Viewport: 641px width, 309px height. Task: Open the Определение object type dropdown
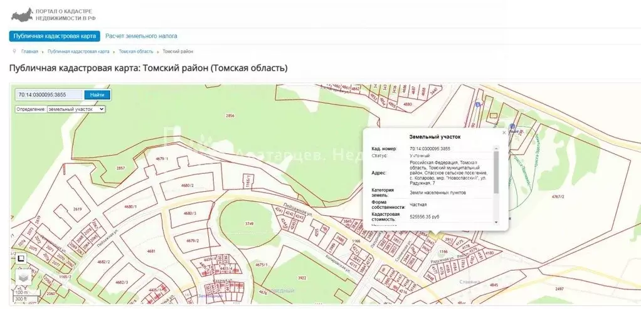point(77,109)
